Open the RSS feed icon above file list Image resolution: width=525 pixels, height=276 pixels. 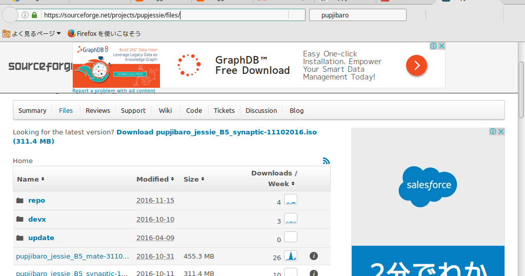[326, 161]
